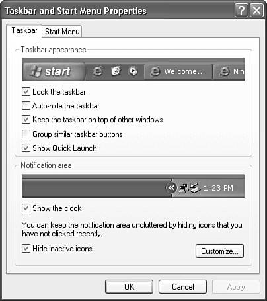The height and width of the screenshot is (301, 267).
Task: Switch to the Start Menu tab
Action: (x=62, y=32)
